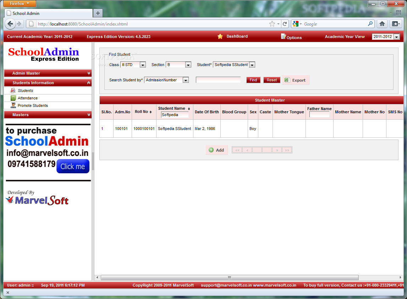Click the DashBoard star icon
The width and height of the screenshot is (407, 299).
coord(220,37)
